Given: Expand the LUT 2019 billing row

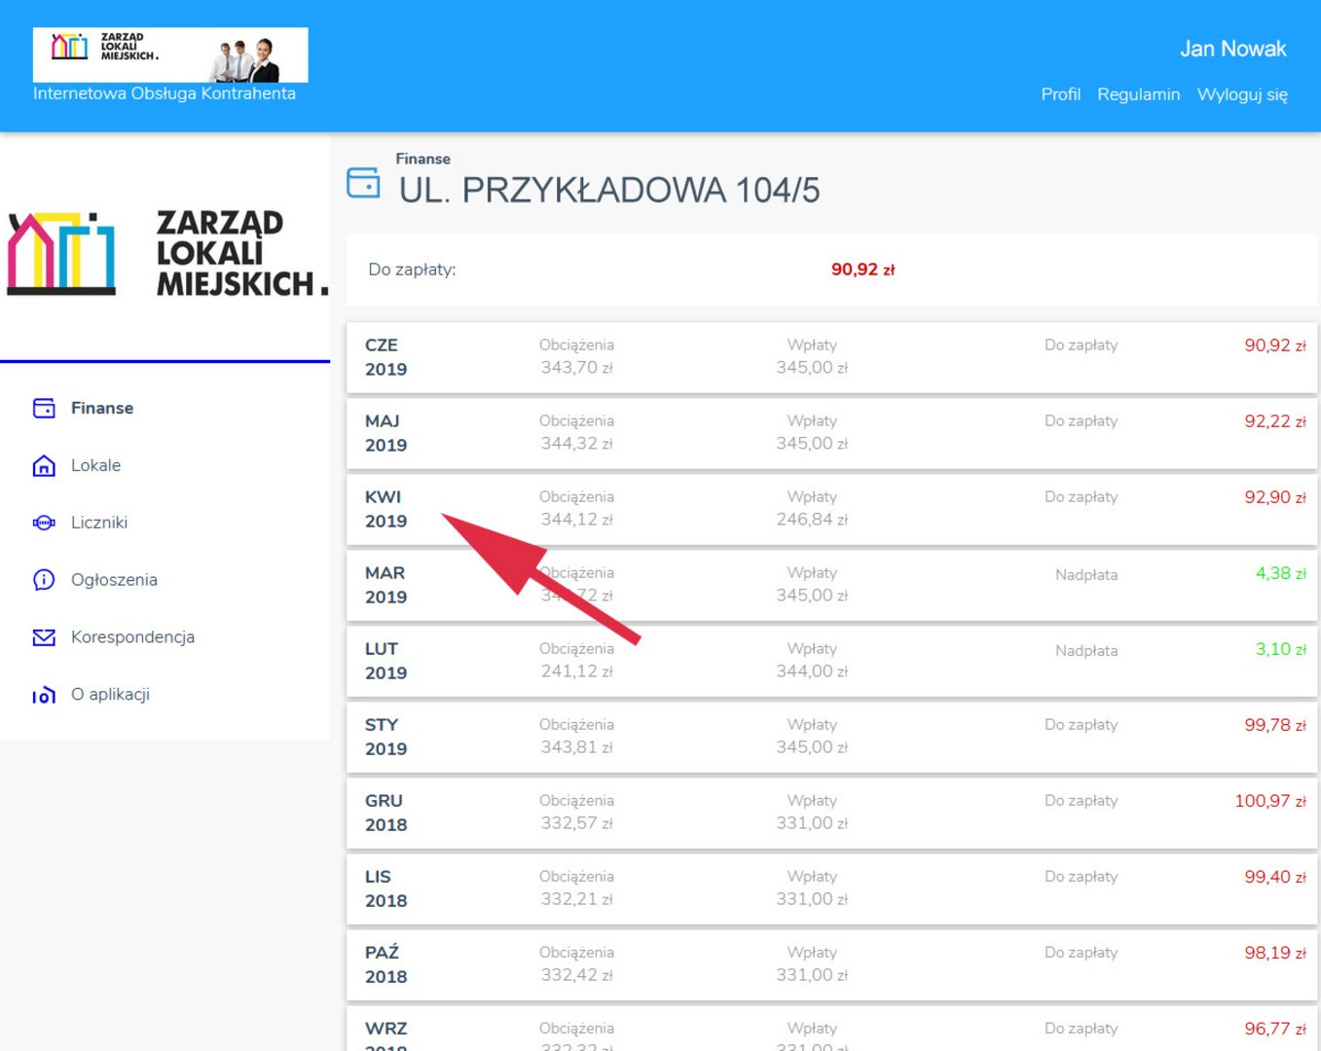Looking at the screenshot, I should click(831, 661).
